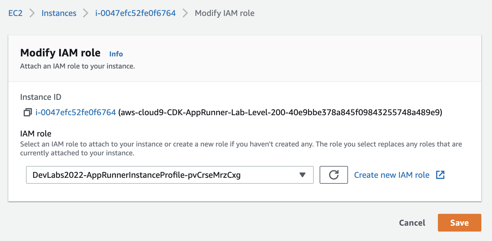Image resolution: width=492 pixels, height=241 pixels.
Task: Cancel the IAM role modification
Action: coord(412,223)
